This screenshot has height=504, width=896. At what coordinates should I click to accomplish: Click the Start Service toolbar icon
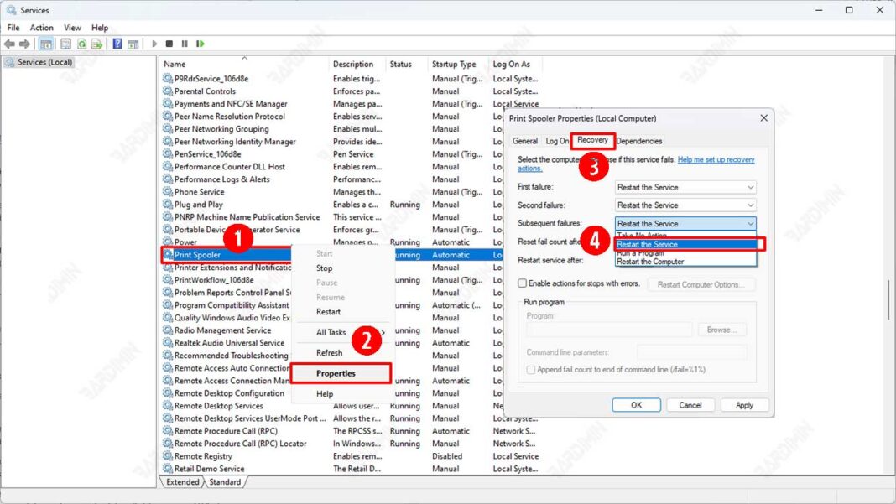point(154,44)
